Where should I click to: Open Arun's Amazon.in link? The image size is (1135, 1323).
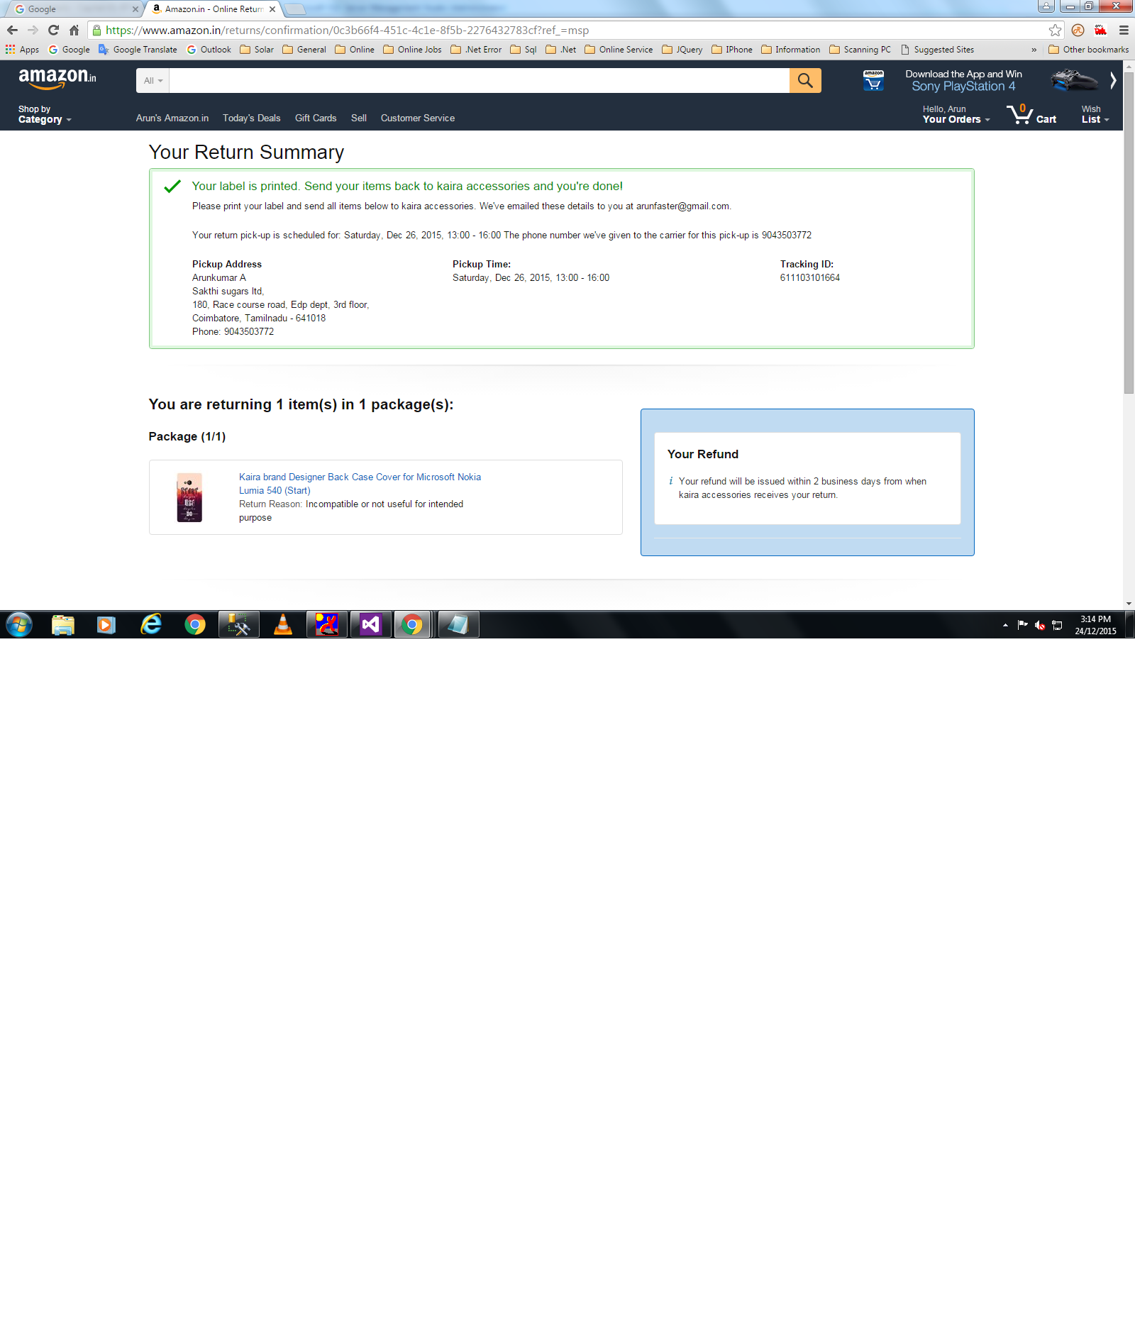172,118
